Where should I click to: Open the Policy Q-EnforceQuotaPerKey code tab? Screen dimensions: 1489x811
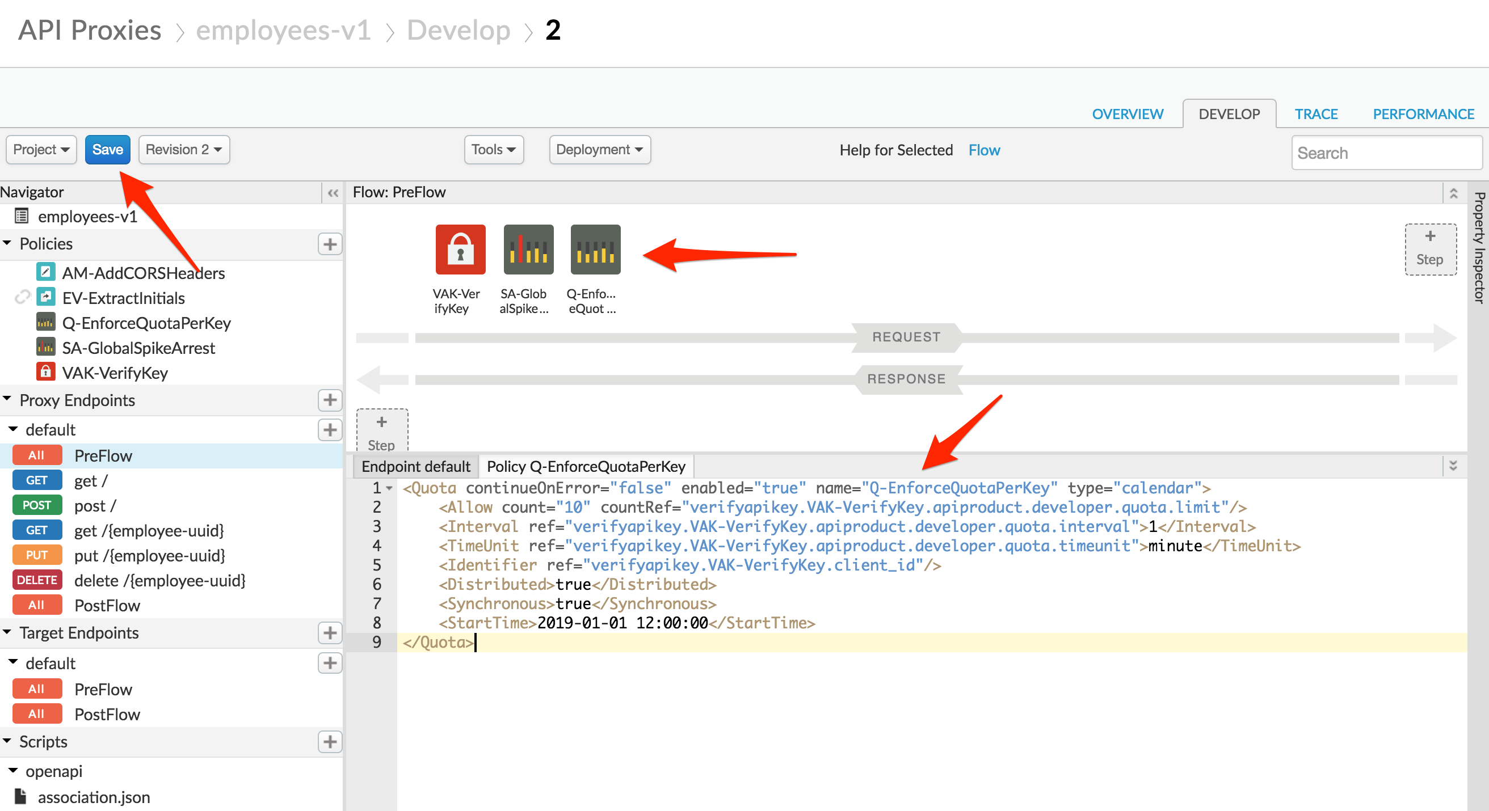(x=586, y=467)
